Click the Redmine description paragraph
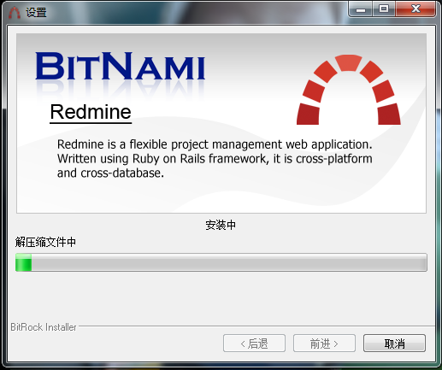This screenshot has width=442, height=370. tap(215, 158)
